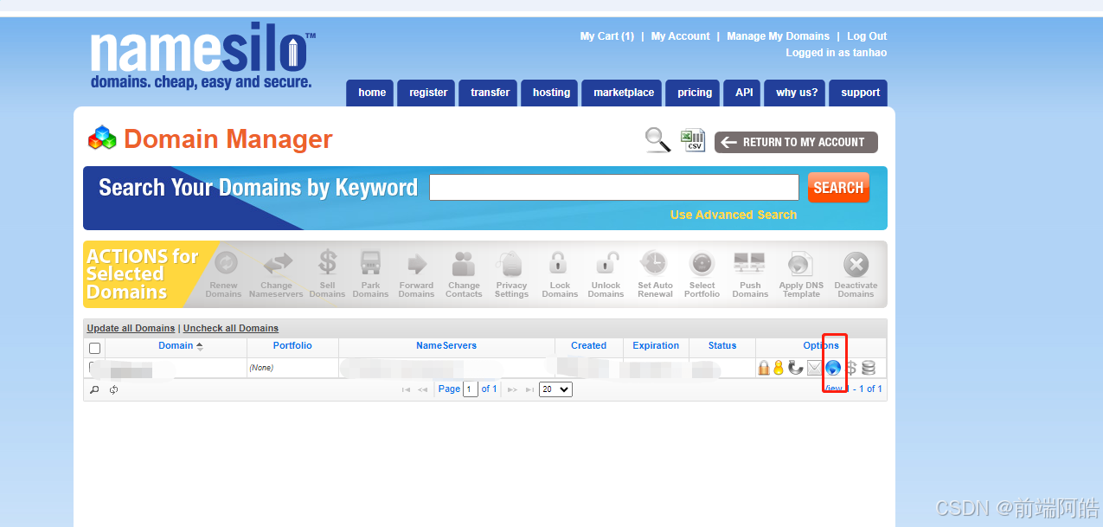Viewport: 1103px width, 527px height.
Task: Open the transfer navigation tab
Action: [x=488, y=93]
